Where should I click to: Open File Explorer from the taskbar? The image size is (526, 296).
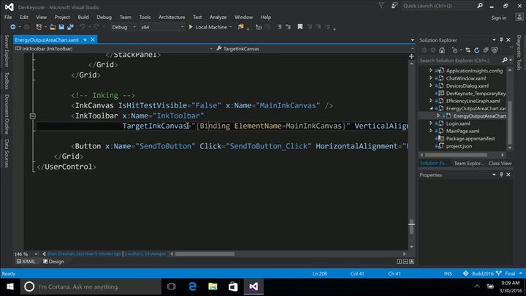(x=213, y=286)
